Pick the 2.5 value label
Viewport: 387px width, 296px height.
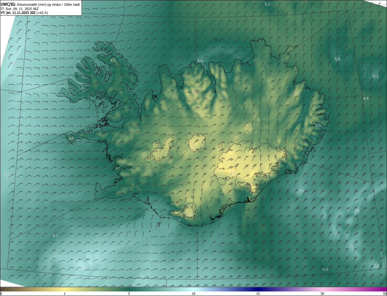[x=297, y=94]
